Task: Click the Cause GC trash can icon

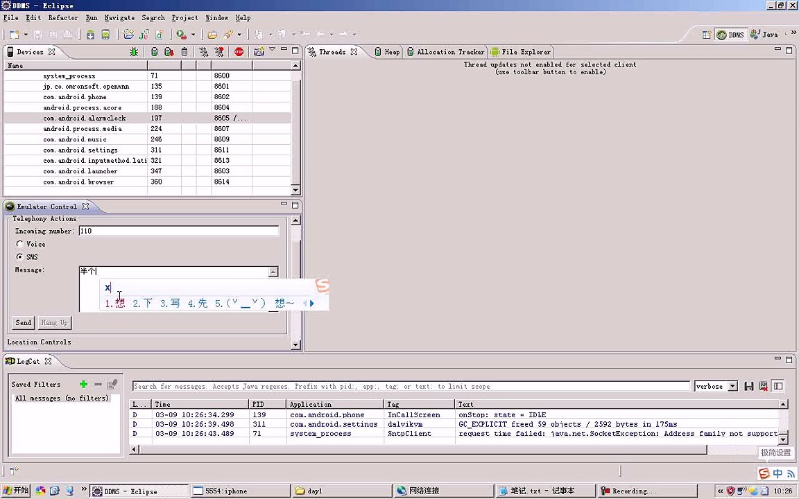Action: pos(184,52)
